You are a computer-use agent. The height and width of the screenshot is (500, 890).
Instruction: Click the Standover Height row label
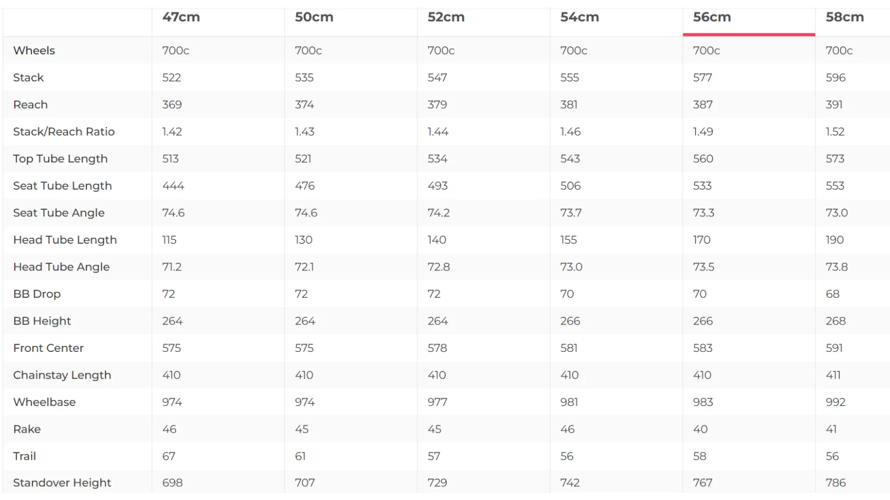tap(62, 483)
